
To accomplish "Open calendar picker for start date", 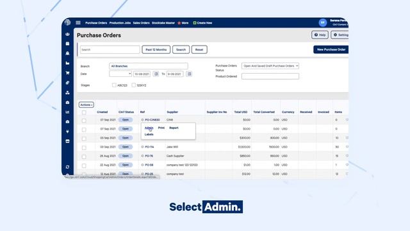I will coord(156,74).
